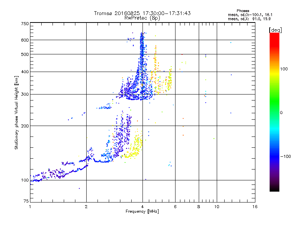Click the 'Stationary phase Virtual Height [km]' y-axis title

point(16,113)
